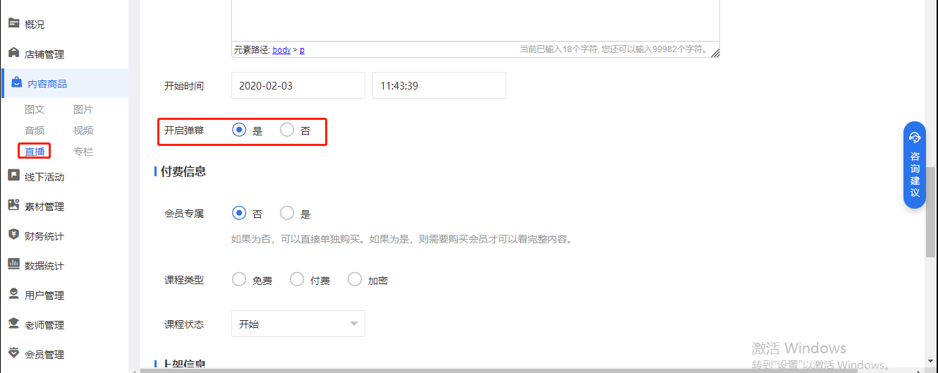Screen dimensions: 938x373
Task: Click the 数据统计 chart icon
Action: [x=13, y=264]
